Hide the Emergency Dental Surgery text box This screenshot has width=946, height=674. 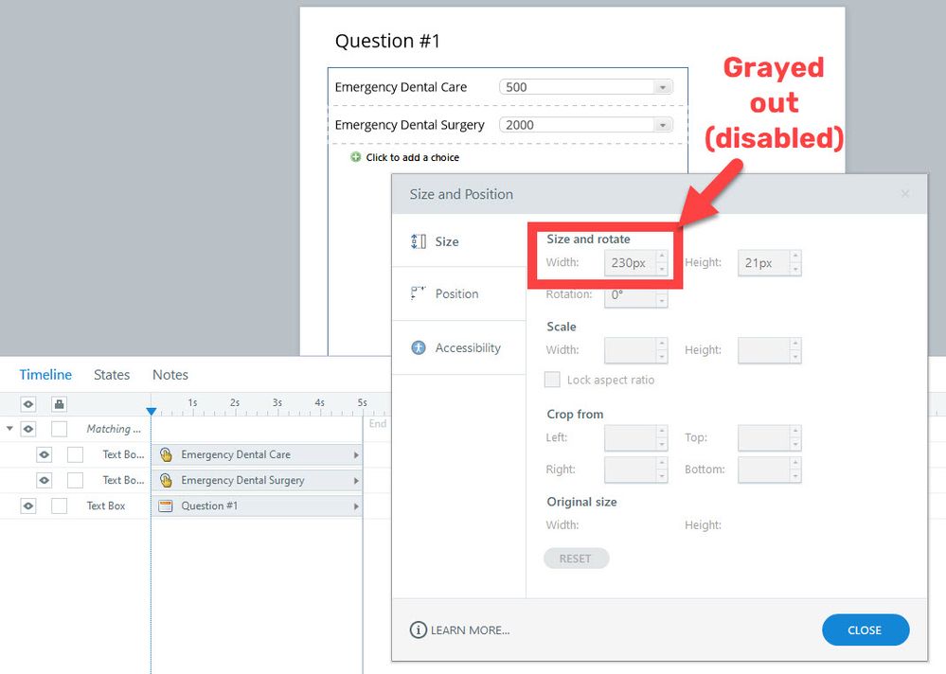point(45,481)
